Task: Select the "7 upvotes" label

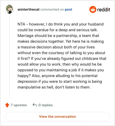Action: (x=19, y=105)
